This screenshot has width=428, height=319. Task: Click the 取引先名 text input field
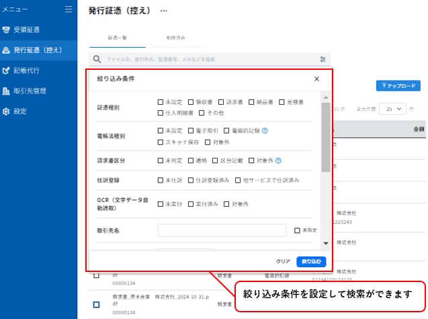click(x=222, y=230)
